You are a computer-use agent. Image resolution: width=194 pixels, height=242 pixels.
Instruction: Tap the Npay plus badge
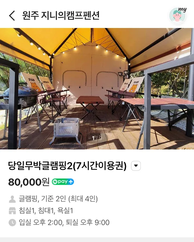[x=63, y=182]
